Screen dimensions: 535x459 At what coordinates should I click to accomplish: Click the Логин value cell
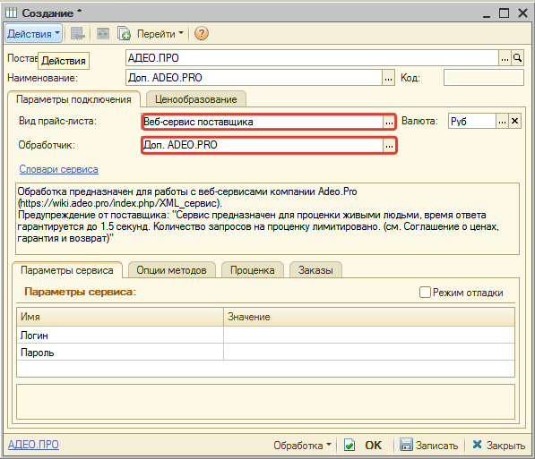point(369,335)
